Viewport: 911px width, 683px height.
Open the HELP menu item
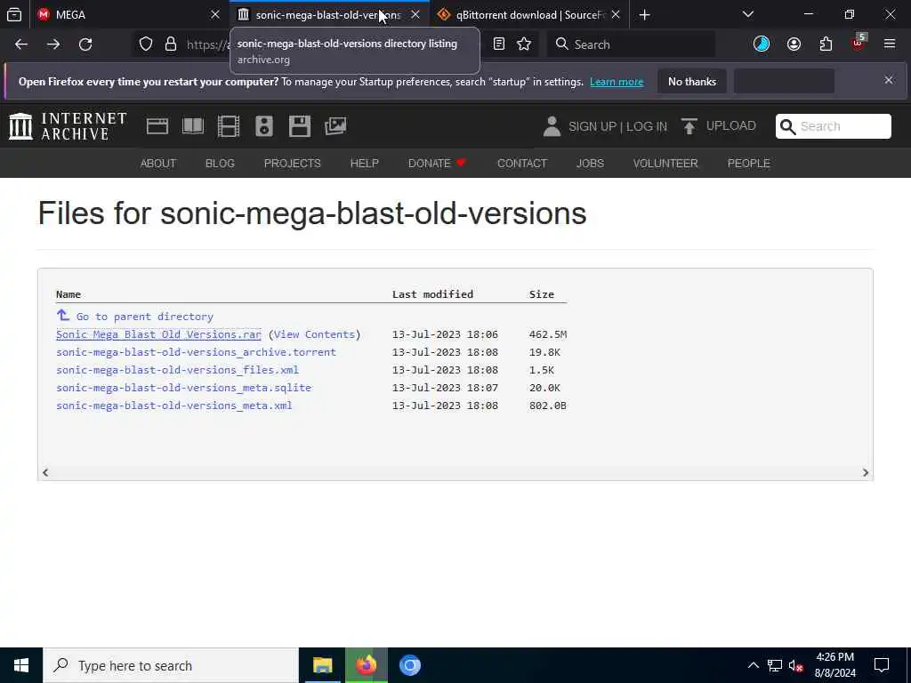(x=364, y=164)
